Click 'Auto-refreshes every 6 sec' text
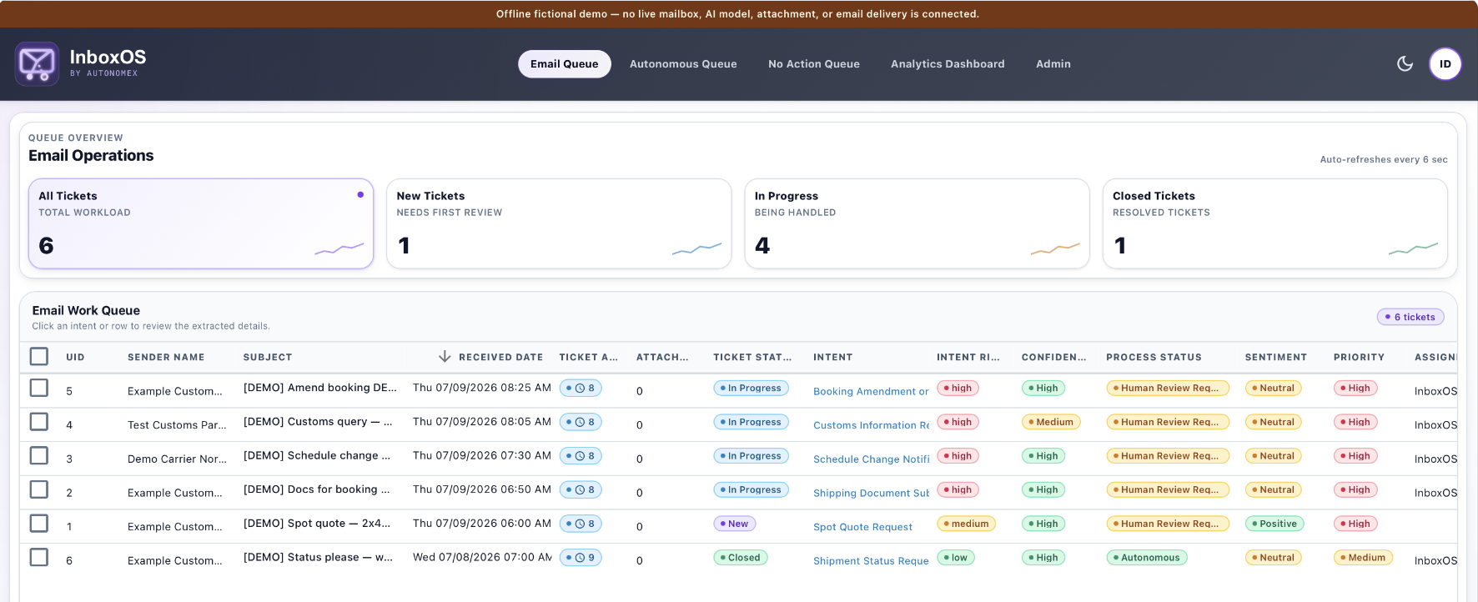This screenshot has width=1478, height=602. point(1384,159)
